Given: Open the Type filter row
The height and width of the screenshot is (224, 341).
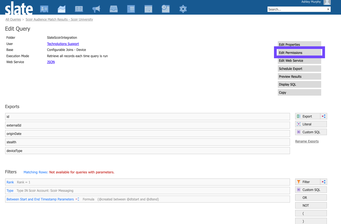Looking at the screenshot, I should [148, 191].
